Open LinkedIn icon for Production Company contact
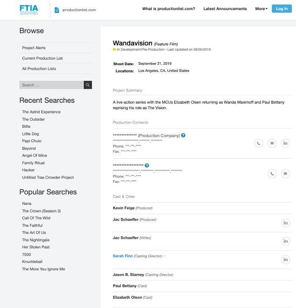 285,143
